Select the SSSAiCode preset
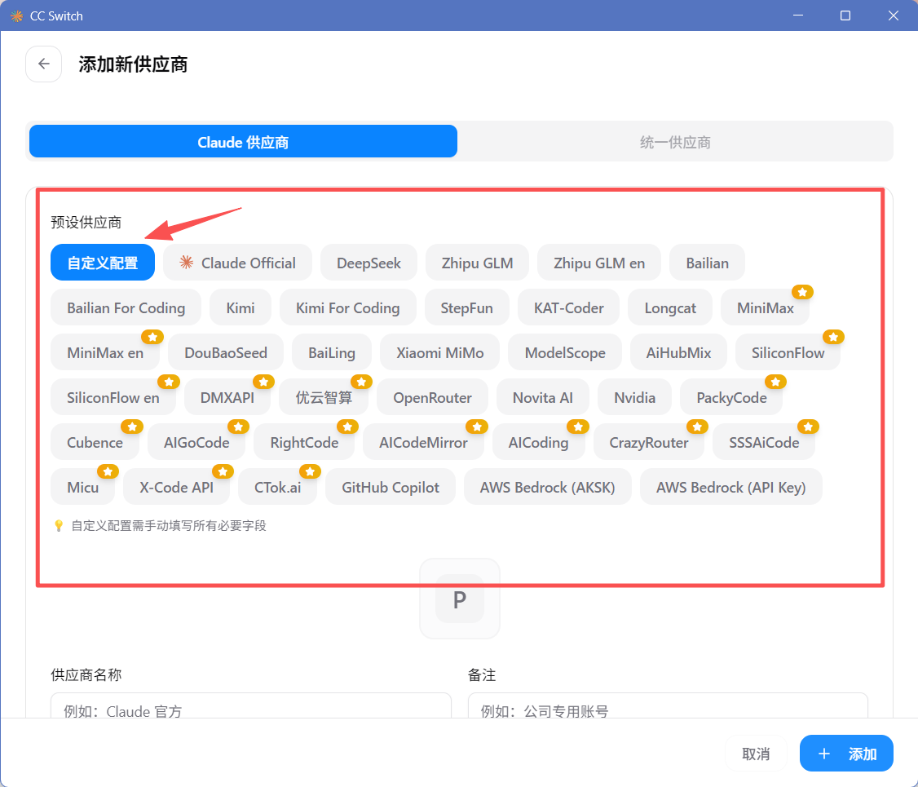The image size is (918, 787). [764, 442]
